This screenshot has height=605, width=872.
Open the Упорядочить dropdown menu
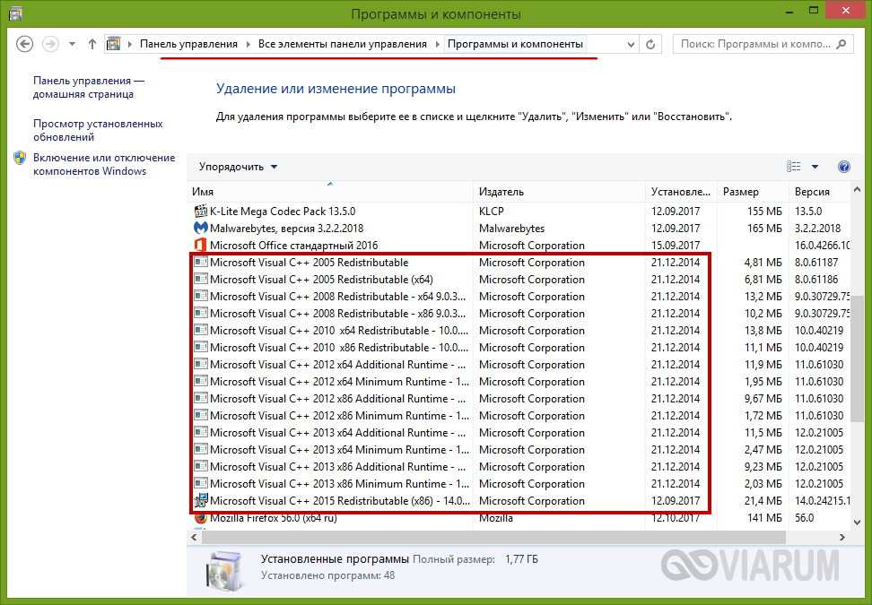tap(238, 167)
